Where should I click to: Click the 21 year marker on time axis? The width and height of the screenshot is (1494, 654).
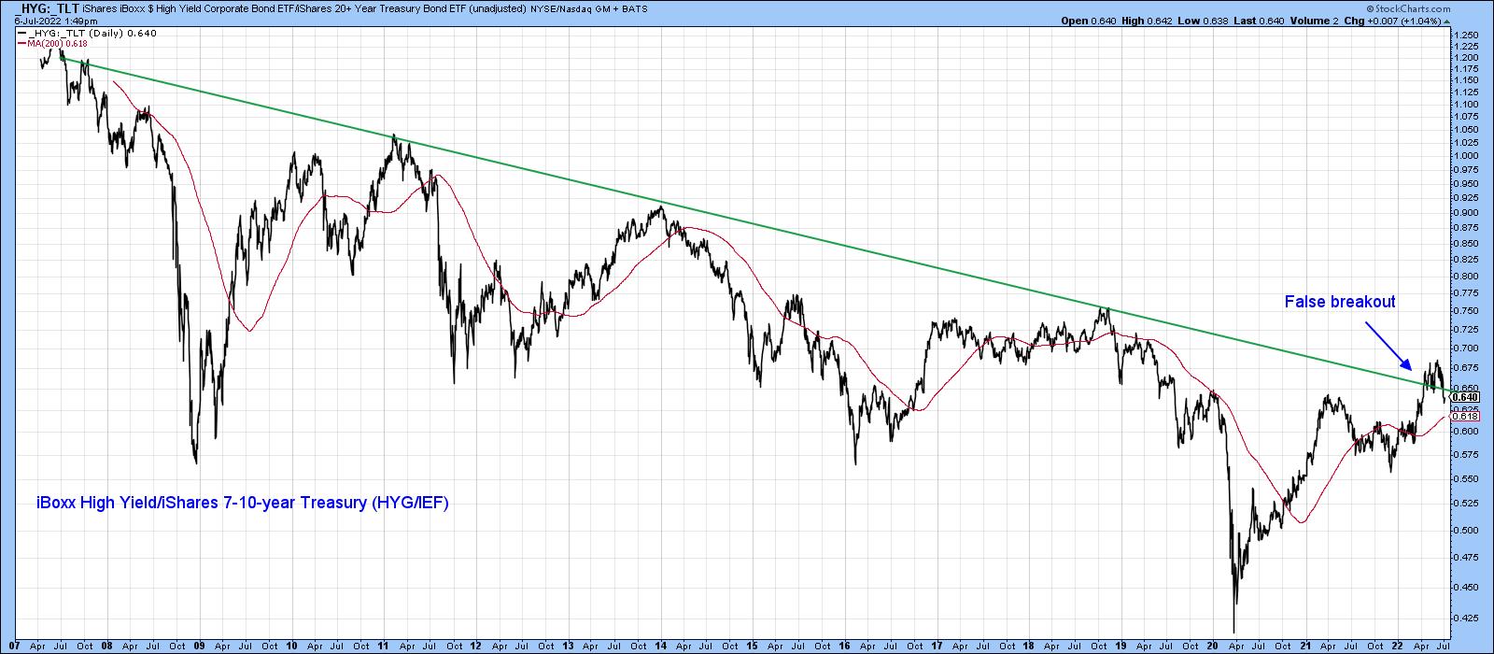tap(1306, 646)
